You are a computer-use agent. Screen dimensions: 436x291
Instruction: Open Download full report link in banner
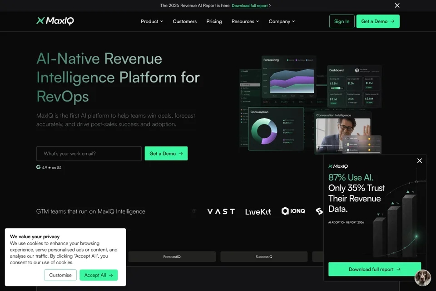(x=249, y=5)
